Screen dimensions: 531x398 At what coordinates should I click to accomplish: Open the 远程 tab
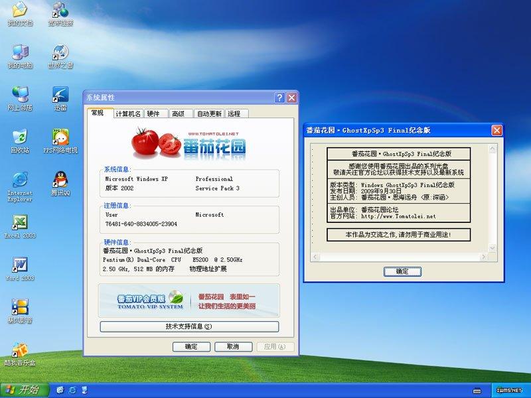[234, 113]
